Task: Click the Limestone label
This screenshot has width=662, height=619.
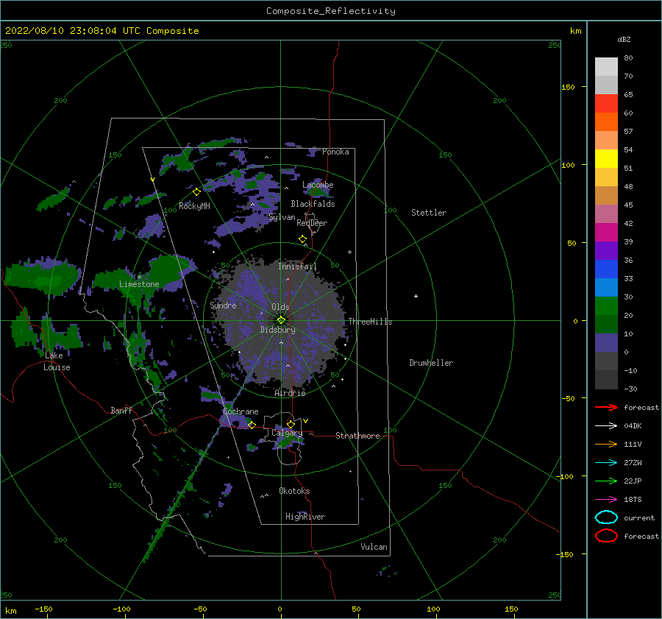Action: [139, 284]
